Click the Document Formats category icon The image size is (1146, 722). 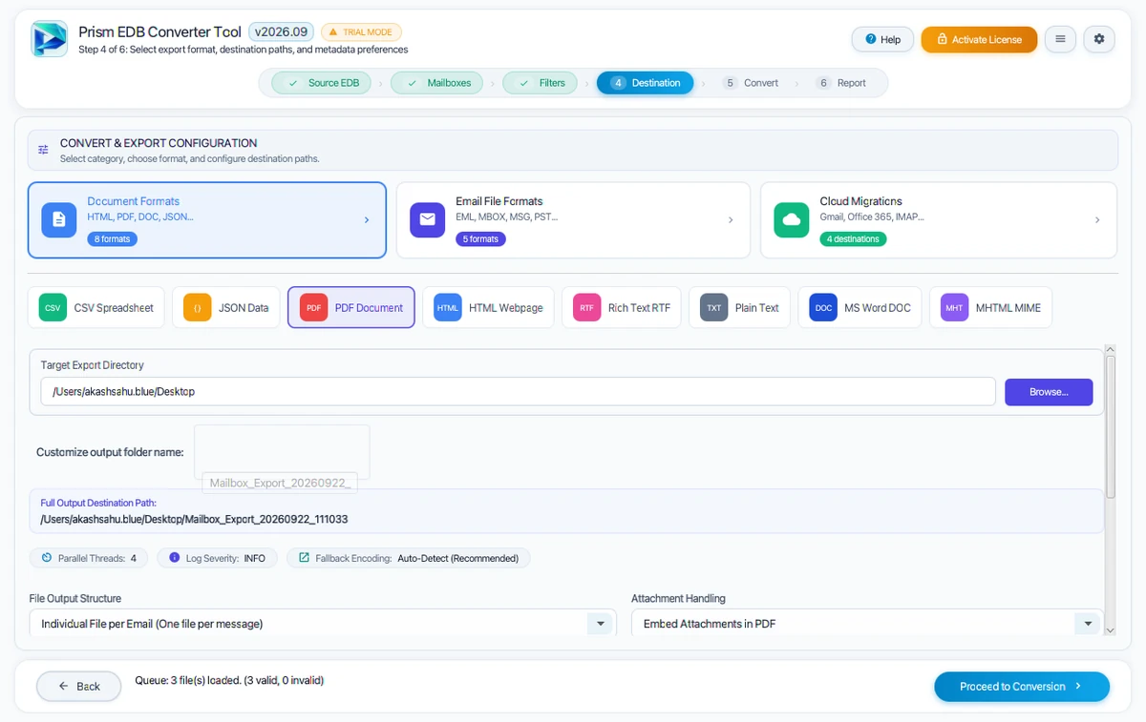[x=58, y=219]
